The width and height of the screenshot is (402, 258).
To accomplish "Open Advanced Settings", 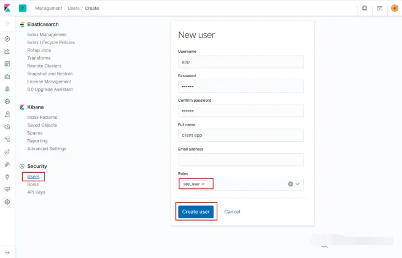I will coord(47,149).
